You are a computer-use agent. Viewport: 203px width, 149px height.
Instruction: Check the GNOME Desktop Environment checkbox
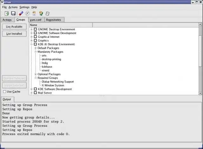pyautogui.click(x=35, y=29)
